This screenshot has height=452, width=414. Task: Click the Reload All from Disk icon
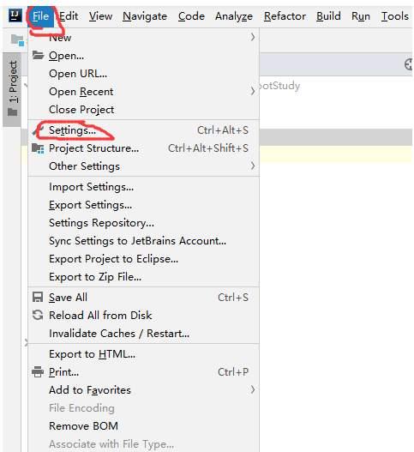[38, 315]
